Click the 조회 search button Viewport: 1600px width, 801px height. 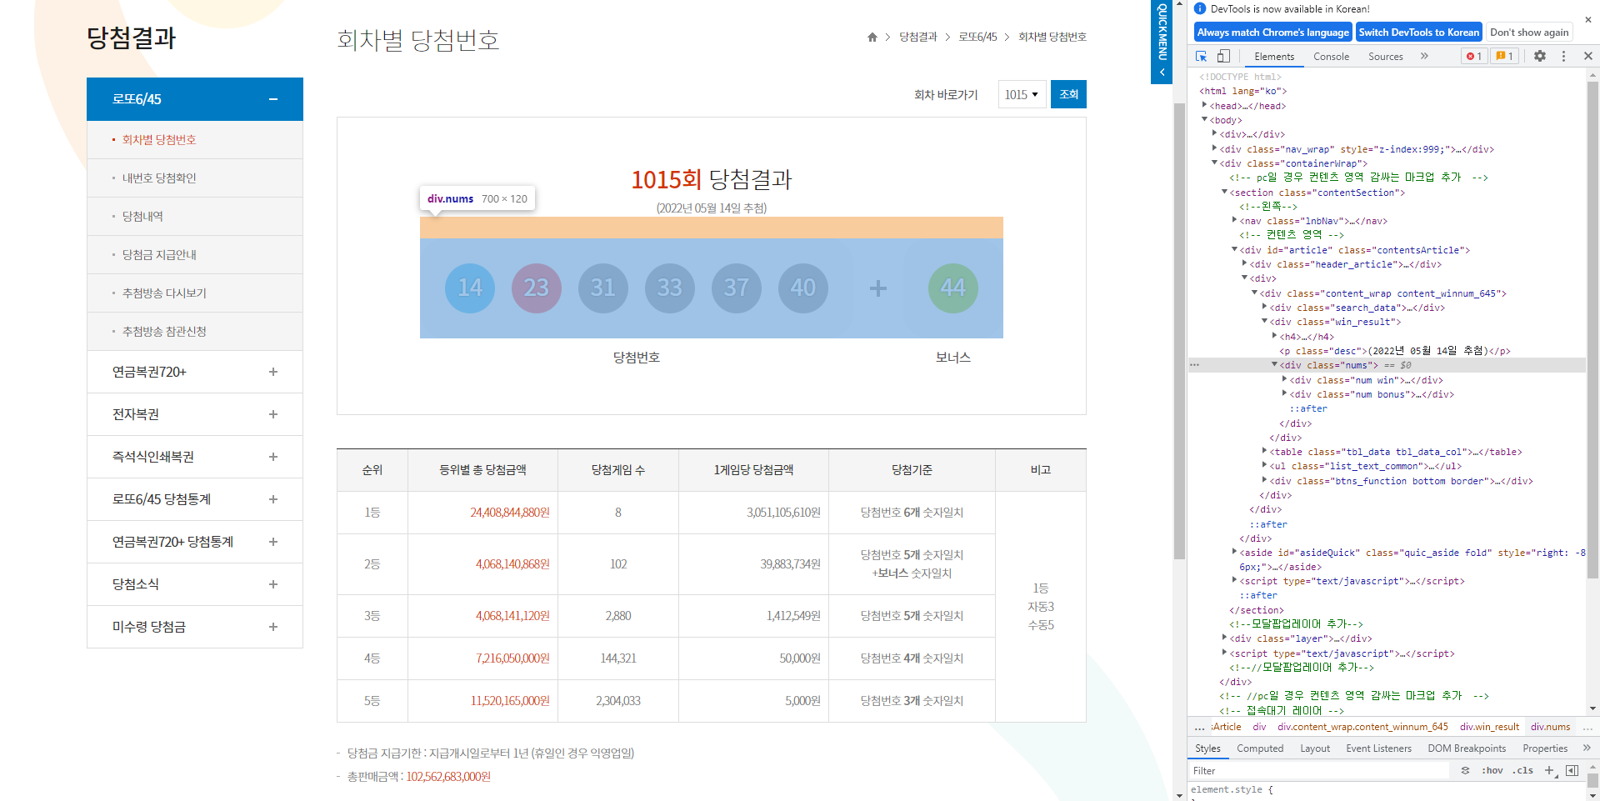pos(1068,94)
